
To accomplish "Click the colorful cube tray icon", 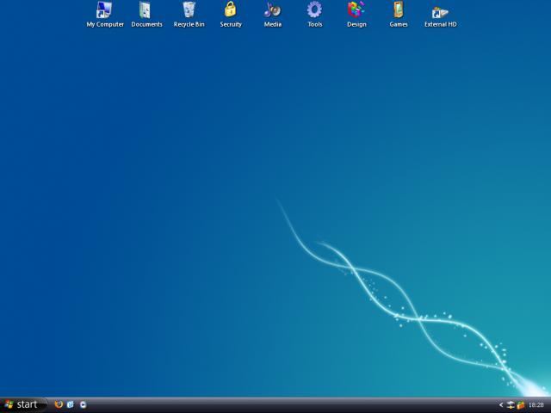I will [520, 405].
